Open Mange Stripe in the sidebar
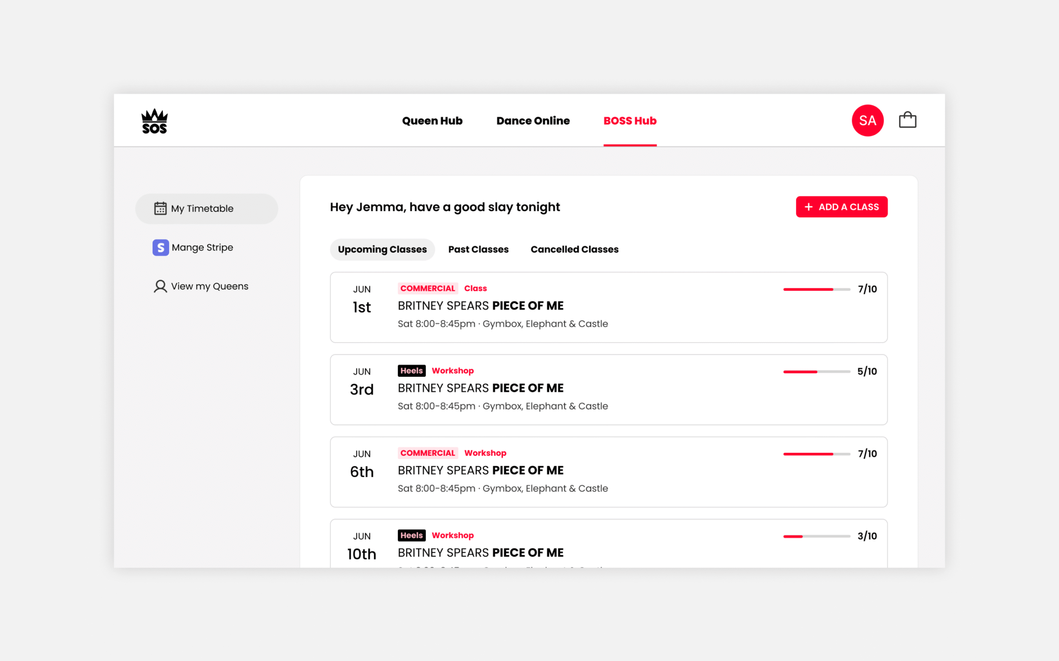The width and height of the screenshot is (1059, 661). (193, 247)
